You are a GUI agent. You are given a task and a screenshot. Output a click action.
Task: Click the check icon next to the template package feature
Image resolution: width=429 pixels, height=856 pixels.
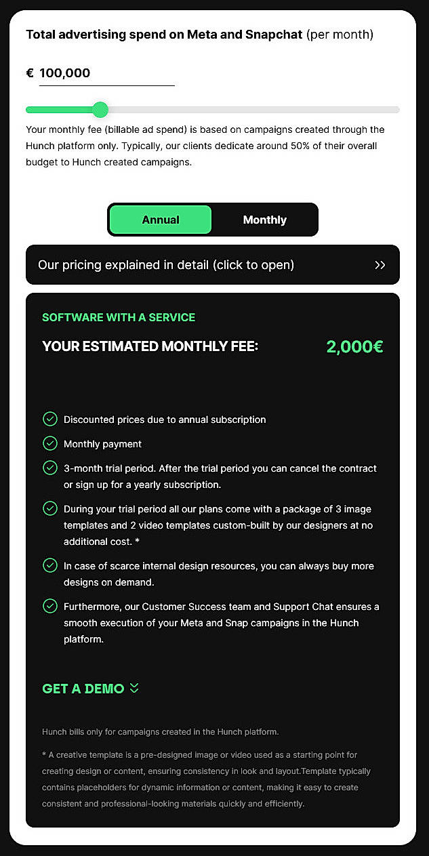[x=50, y=508]
